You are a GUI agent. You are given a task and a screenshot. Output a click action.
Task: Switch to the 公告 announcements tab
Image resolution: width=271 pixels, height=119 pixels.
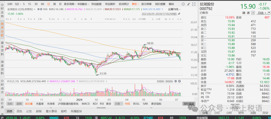[29, 111]
